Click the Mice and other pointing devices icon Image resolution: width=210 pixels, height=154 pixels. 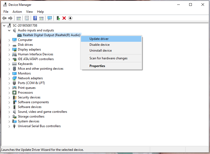click(x=14, y=69)
